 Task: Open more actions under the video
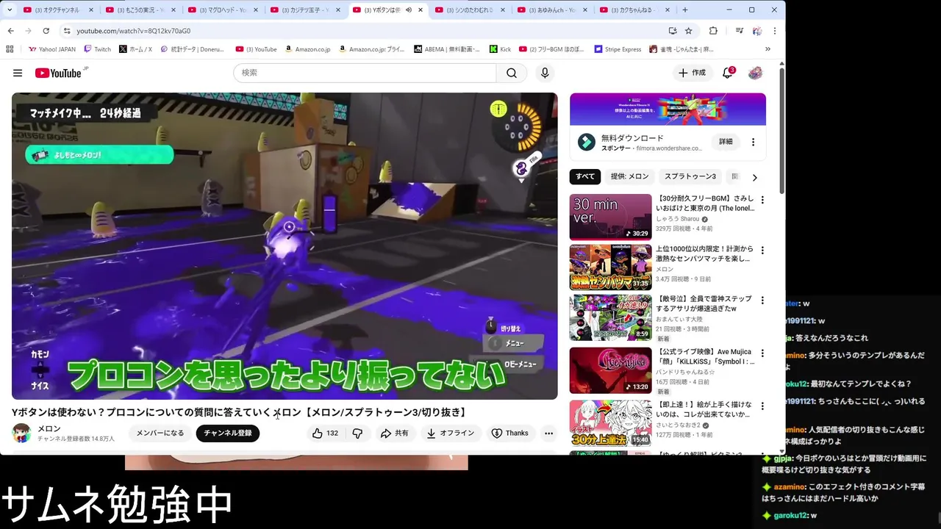pos(548,433)
